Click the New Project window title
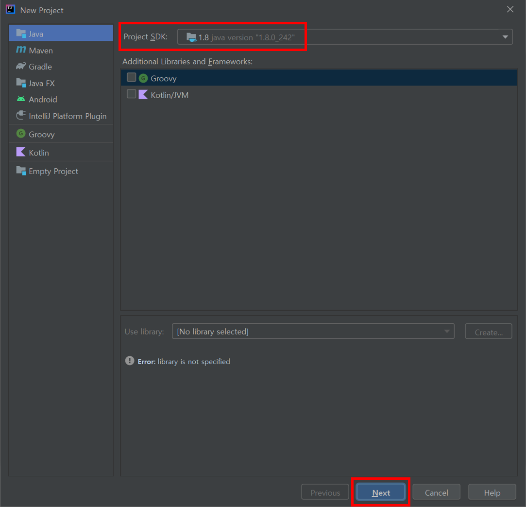 point(42,10)
